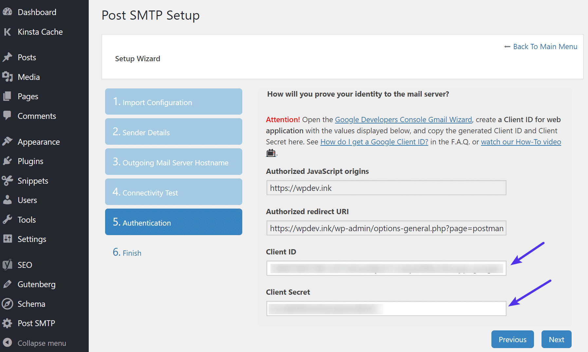Open the Connectivity Test step
Viewport: 588px width, 352px height.
173,192
